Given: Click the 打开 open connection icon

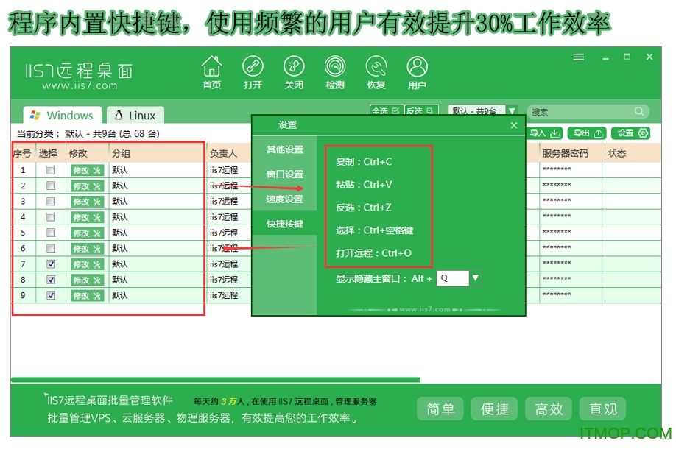Looking at the screenshot, I should [x=253, y=68].
